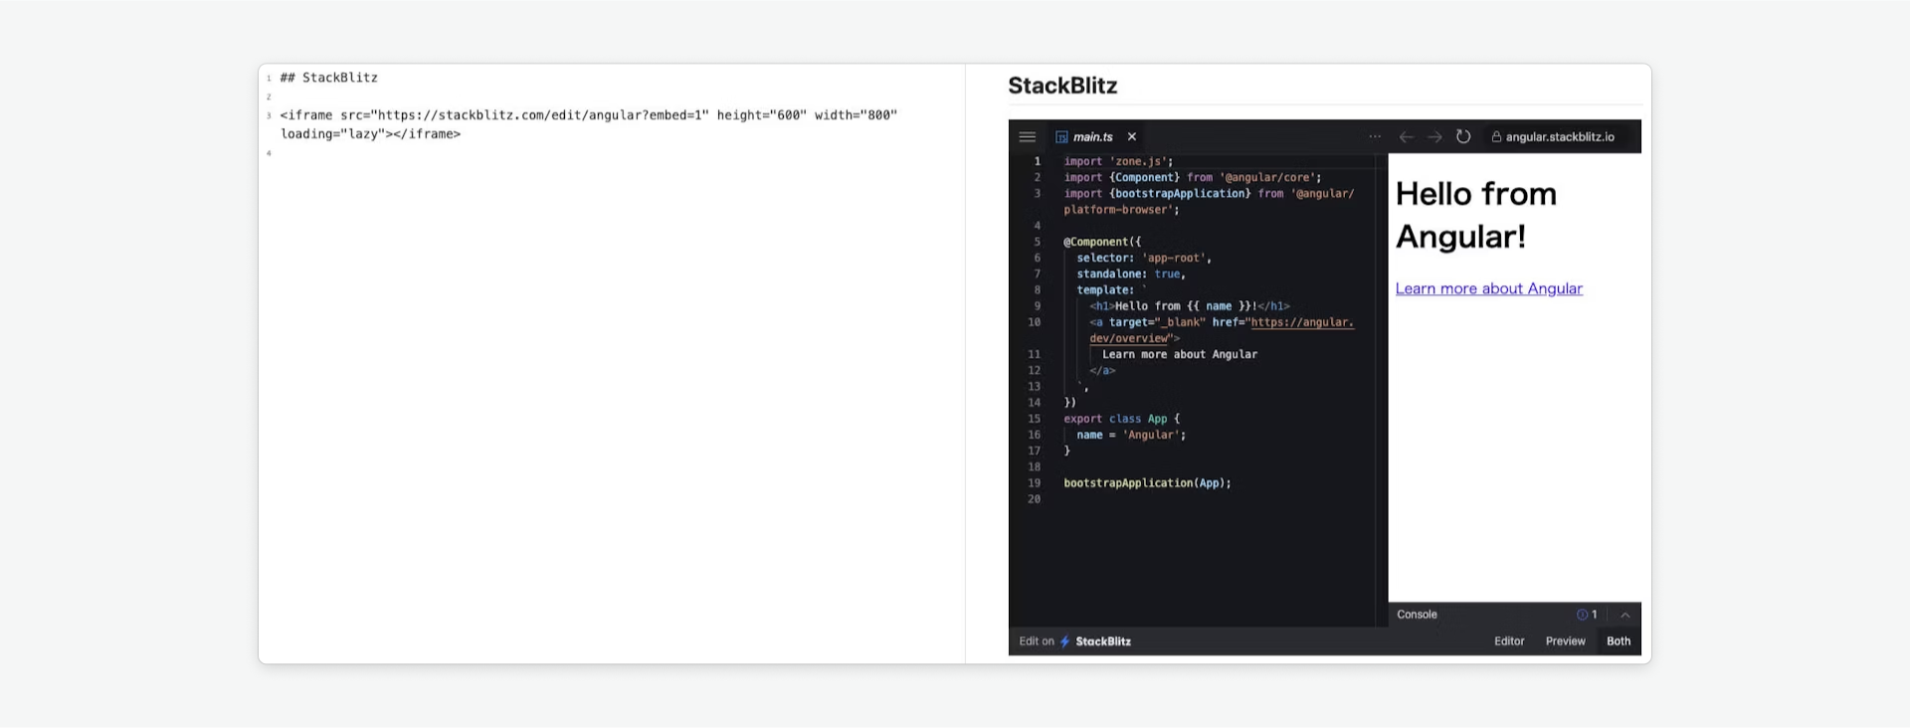
Task: Click the import 'zone.js'; line
Action: click(1118, 161)
